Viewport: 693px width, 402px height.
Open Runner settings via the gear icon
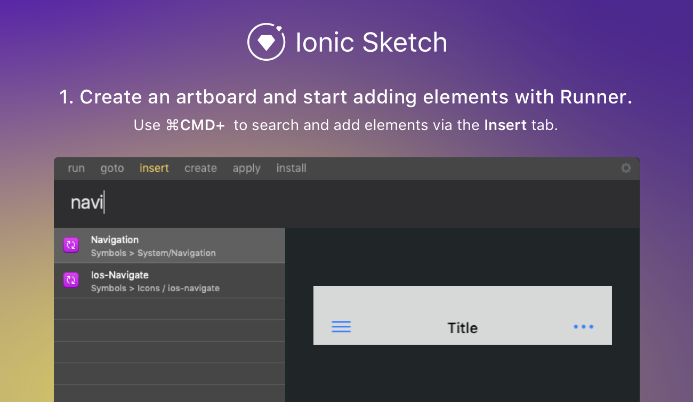click(625, 168)
